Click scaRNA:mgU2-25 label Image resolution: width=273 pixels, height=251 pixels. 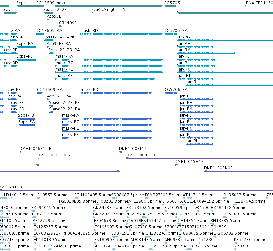pos(108,10)
